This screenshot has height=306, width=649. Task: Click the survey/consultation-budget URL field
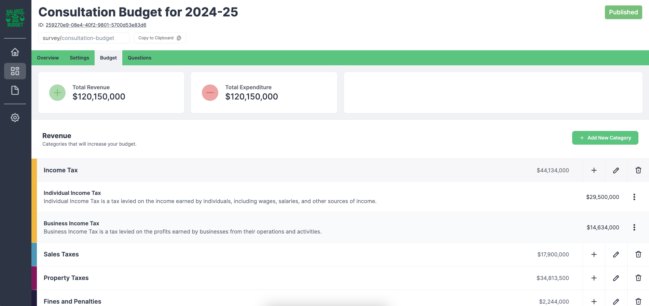click(x=84, y=38)
